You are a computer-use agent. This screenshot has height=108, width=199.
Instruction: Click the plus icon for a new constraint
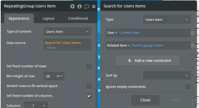(129, 61)
